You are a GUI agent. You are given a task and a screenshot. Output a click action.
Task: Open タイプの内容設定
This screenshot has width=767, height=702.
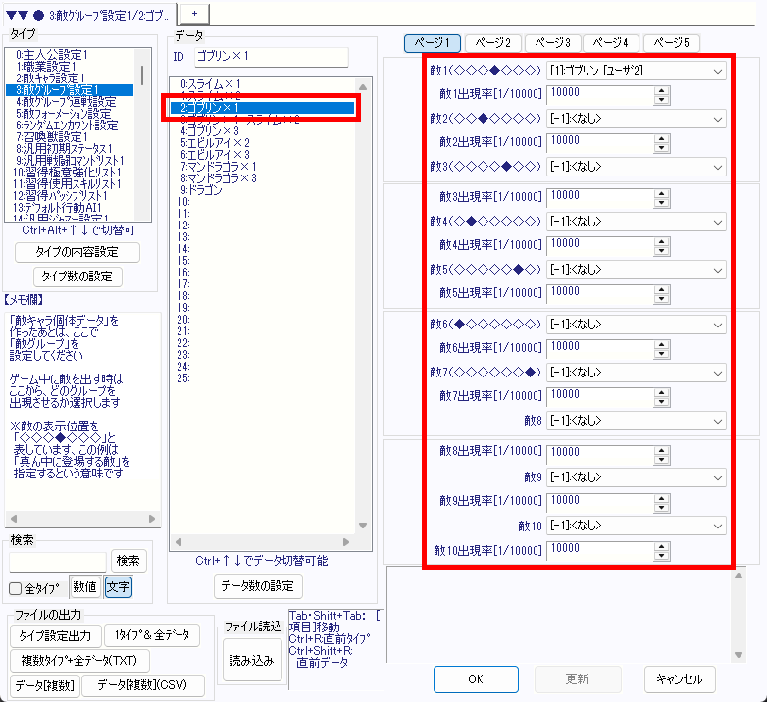click(77, 252)
